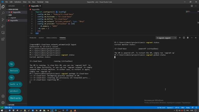Select the Terminal panel tab
This screenshot has height=112, width=199.
[x=62, y=38]
